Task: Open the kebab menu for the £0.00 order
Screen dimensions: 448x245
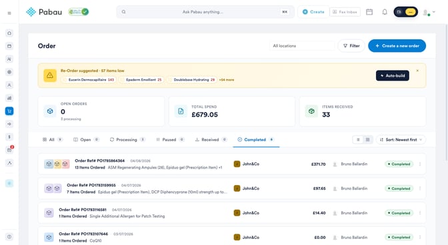Action: point(420,237)
